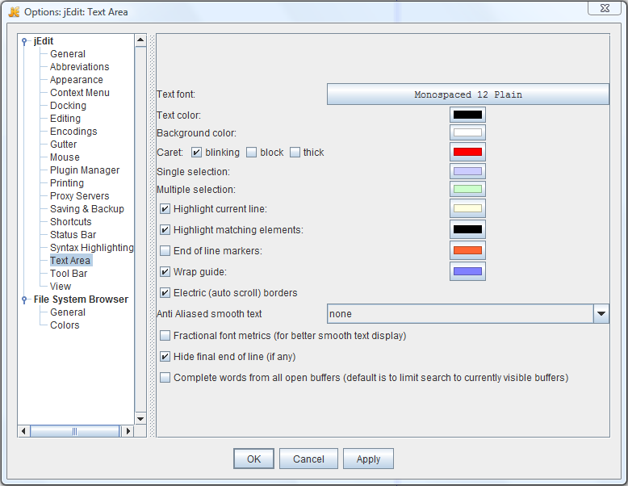
Task: Open the Editing options pane
Action: pyautogui.click(x=65, y=118)
